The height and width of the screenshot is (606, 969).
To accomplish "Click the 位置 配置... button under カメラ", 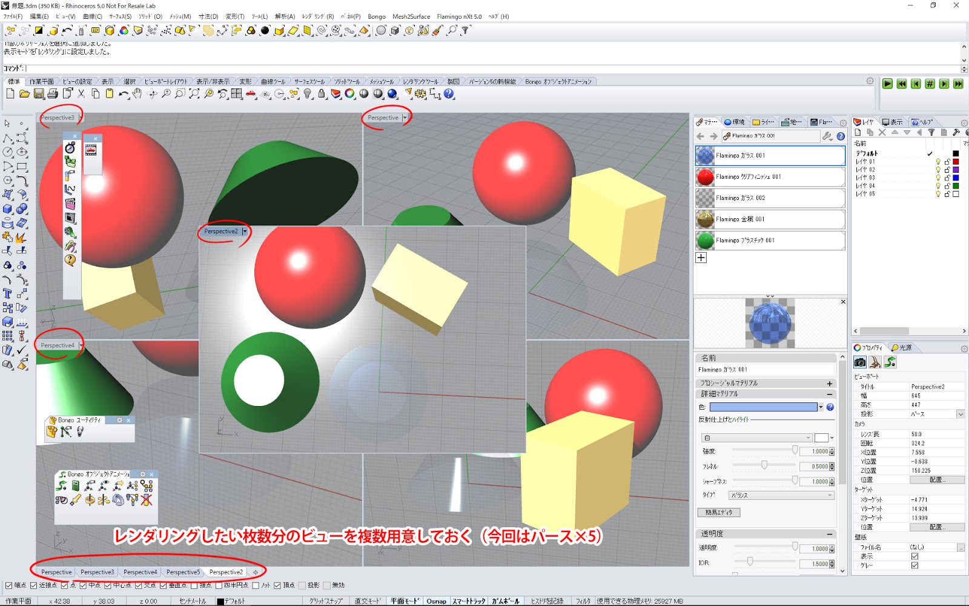I will pos(937,480).
